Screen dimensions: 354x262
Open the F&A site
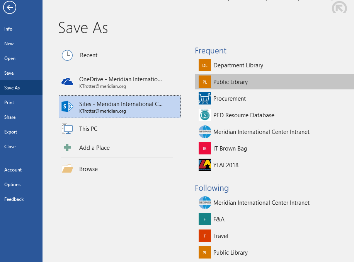[x=219, y=219]
